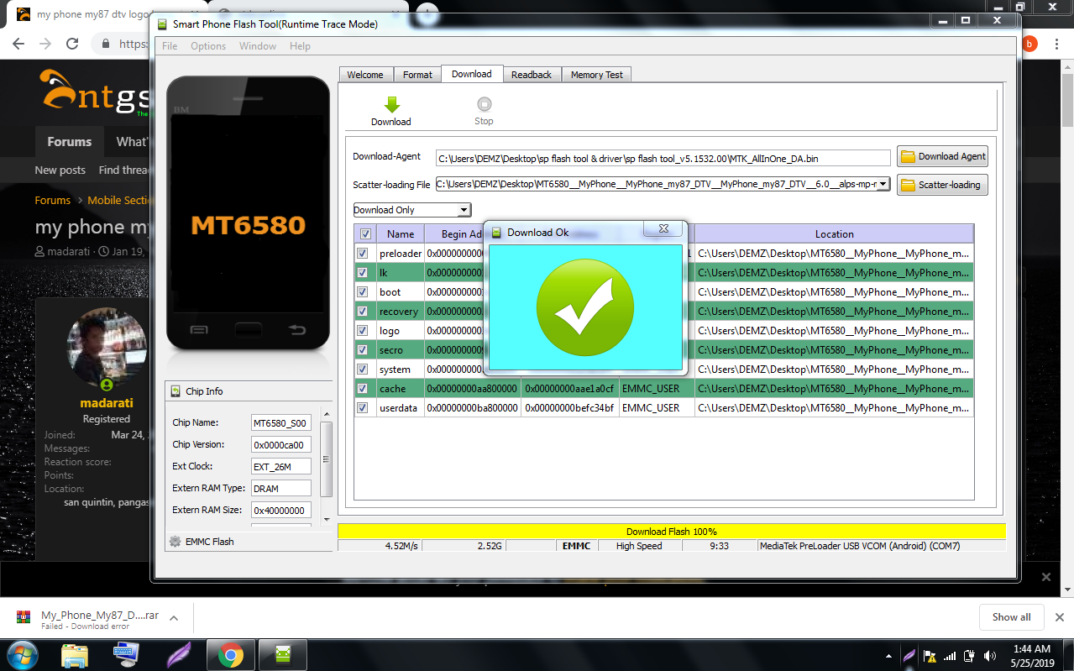
Task: Uncheck the preloader partition checkbox
Action: pyautogui.click(x=363, y=253)
